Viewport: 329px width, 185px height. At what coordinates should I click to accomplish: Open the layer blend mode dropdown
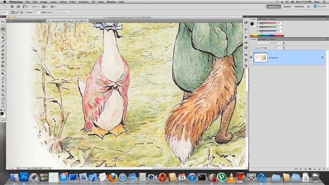pyautogui.click(x=260, y=43)
